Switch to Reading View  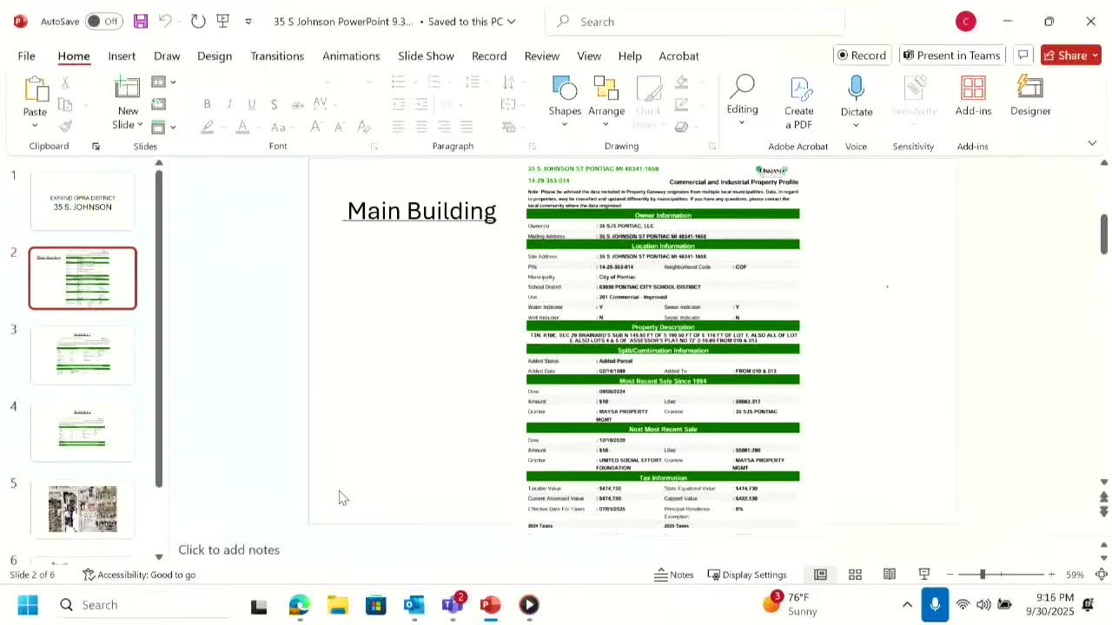tap(890, 575)
